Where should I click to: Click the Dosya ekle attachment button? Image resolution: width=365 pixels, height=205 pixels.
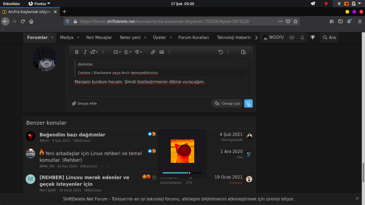pos(84,104)
